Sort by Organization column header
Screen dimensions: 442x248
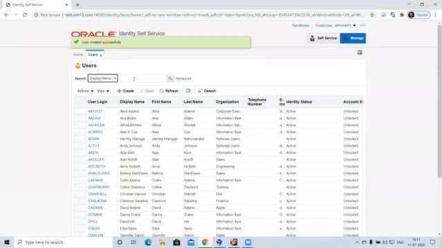(227, 102)
